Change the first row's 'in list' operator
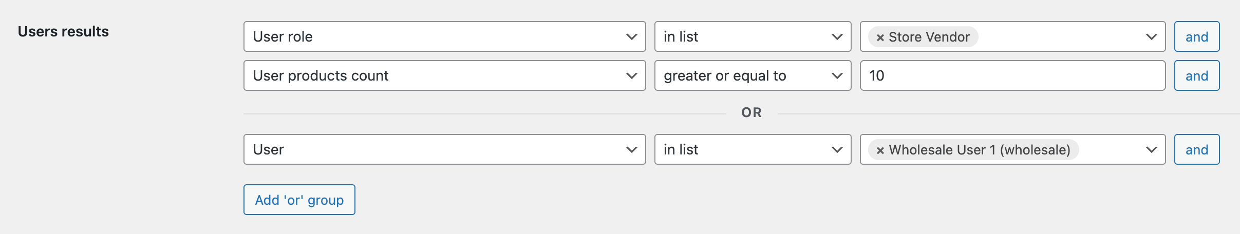 point(752,36)
